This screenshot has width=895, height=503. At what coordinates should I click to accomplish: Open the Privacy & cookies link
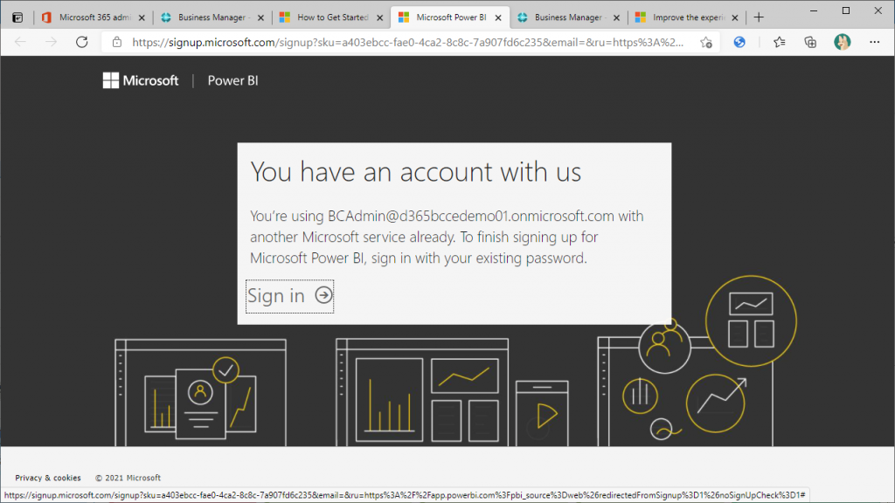point(48,478)
